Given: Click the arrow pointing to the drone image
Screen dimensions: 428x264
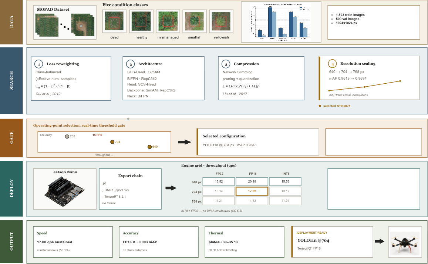Looking at the screenshot, I should pyautogui.click(x=380, y=241).
